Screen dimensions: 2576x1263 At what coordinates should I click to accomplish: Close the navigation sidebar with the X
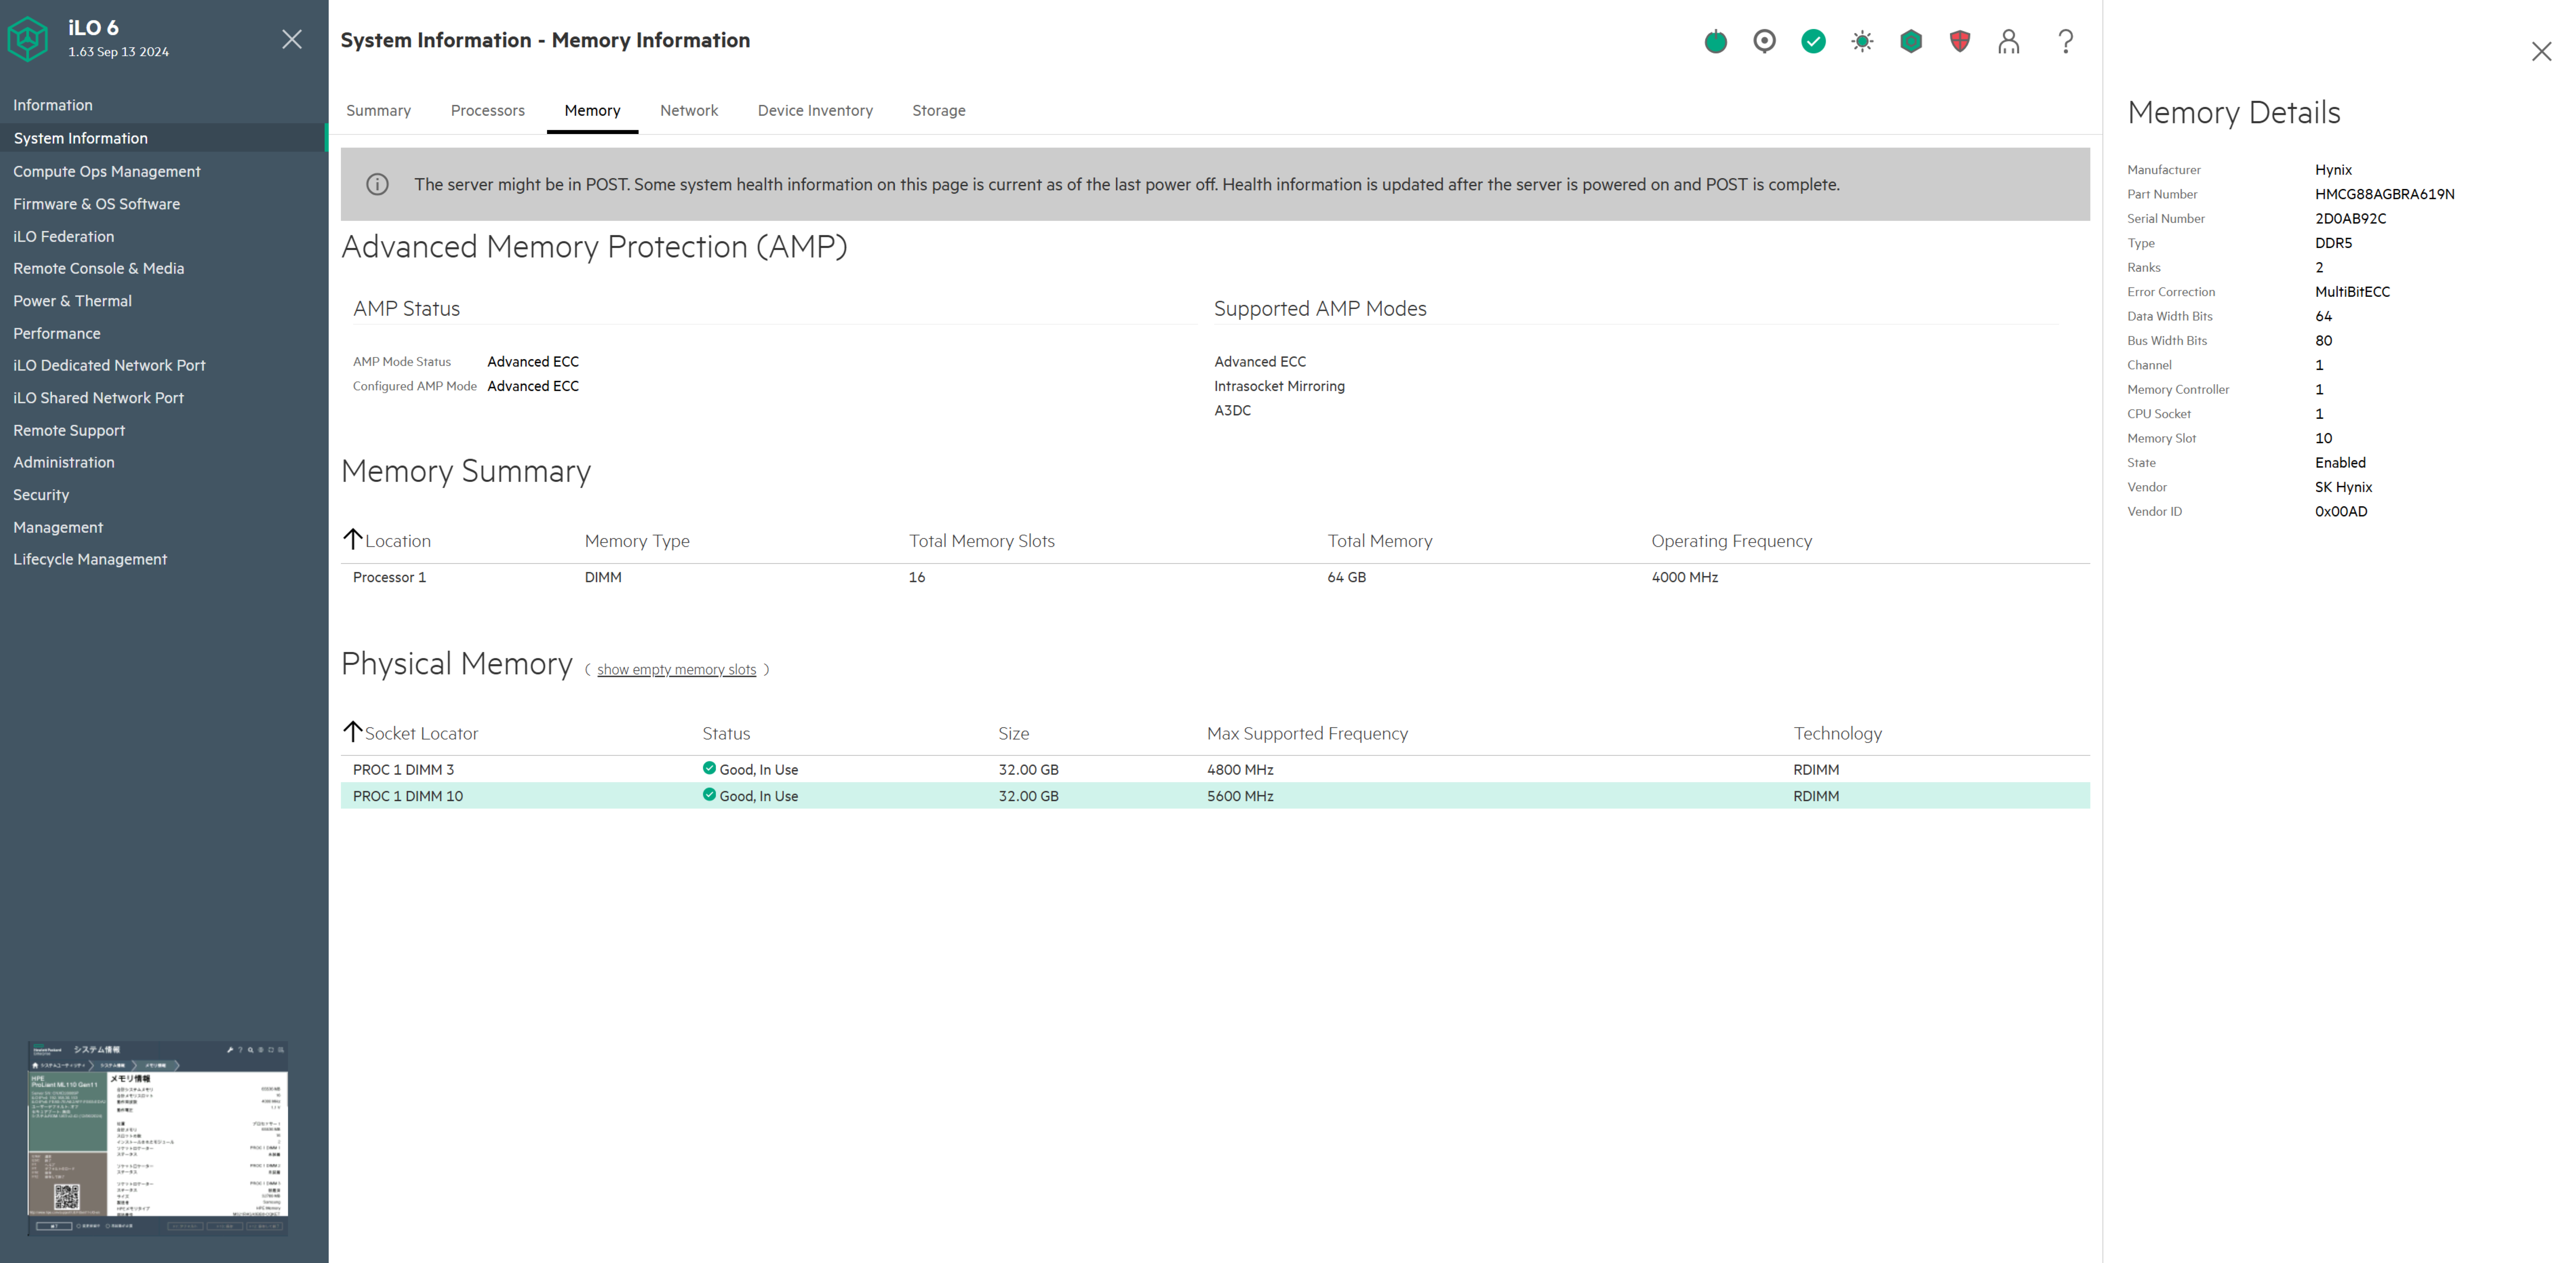292,39
